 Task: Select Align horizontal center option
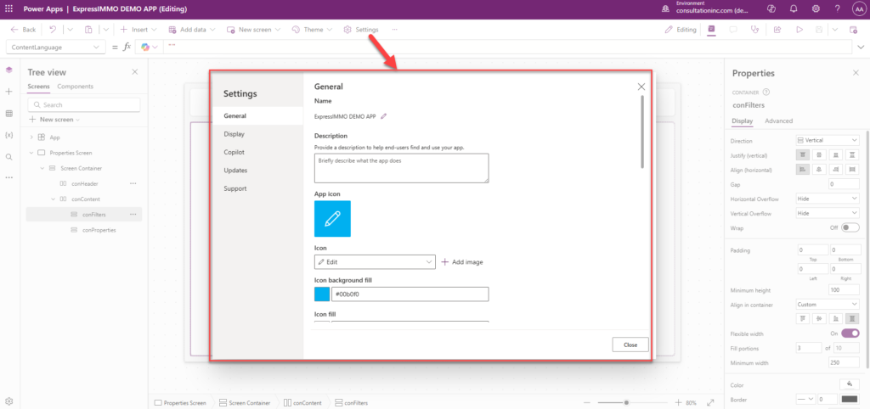(818, 170)
